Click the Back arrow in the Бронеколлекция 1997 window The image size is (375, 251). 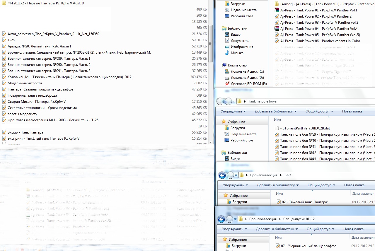pos(222,175)
